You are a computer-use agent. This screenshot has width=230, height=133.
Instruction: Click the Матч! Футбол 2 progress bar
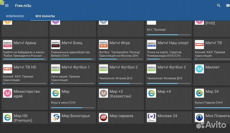[x=120, y=84]
